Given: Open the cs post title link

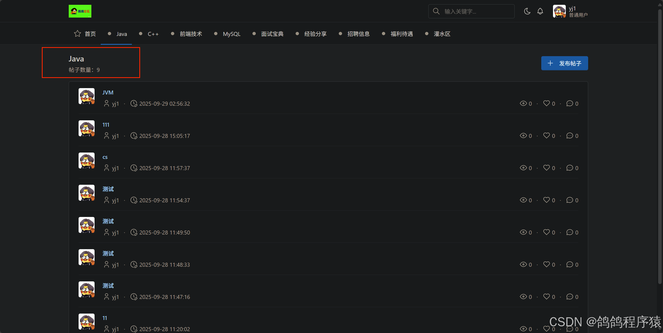Looking at the screenshot, I should 105,157.
